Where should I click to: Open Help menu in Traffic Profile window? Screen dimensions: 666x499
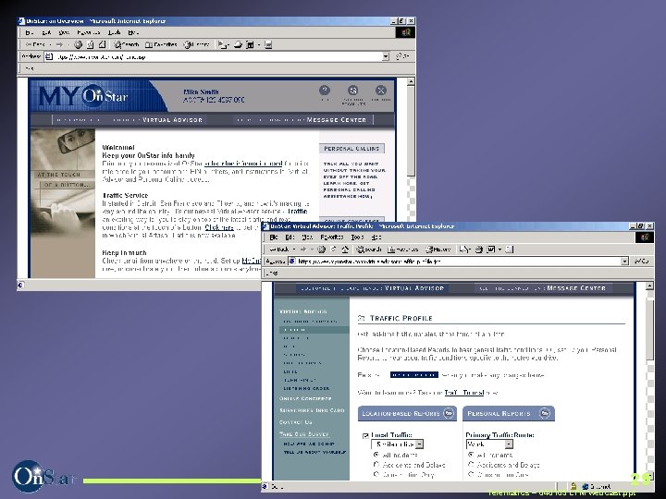point(376,237)
